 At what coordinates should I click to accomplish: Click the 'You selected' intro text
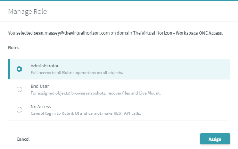pyautogui.click(x=20, y=33)
